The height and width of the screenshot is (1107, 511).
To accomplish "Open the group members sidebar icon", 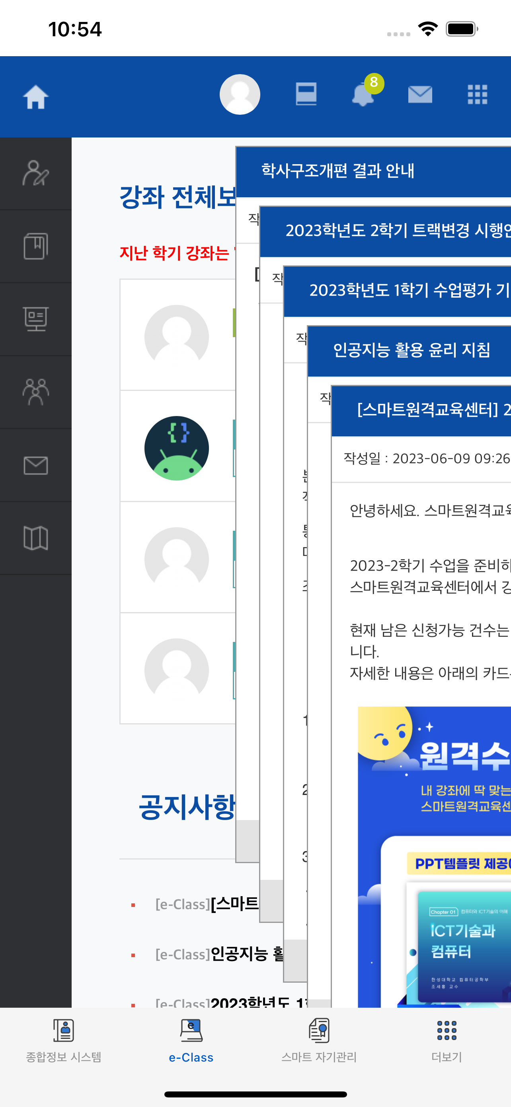I will [x=35, y=392].
